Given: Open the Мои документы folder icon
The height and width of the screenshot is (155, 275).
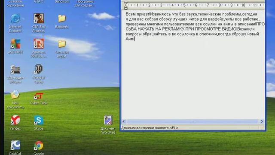Looking at the screenshot, I should pyautogui.click(x=15, y=95).
